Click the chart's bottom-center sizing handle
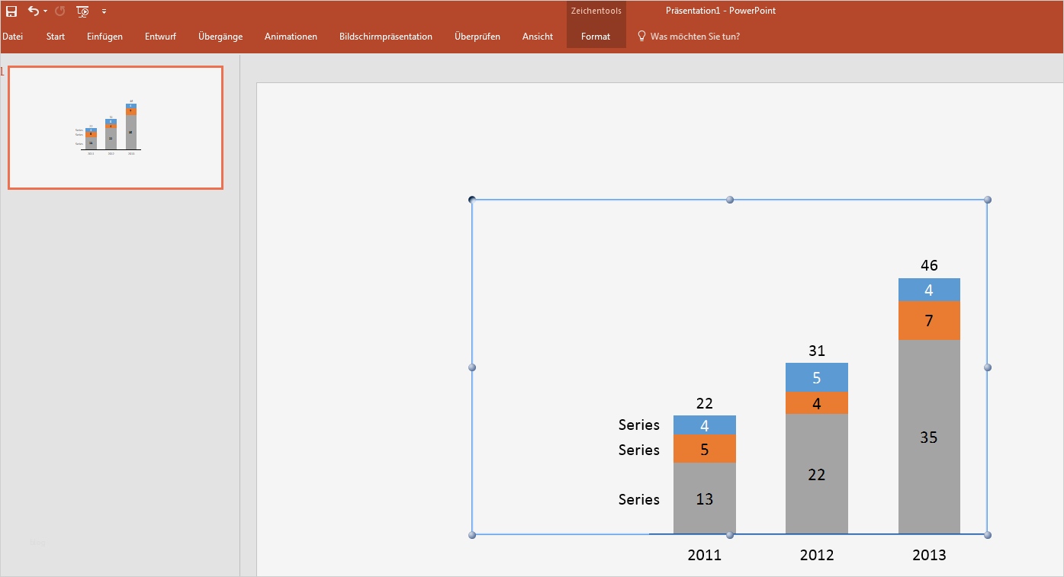 pyautogui.click(x=730, y=535)
